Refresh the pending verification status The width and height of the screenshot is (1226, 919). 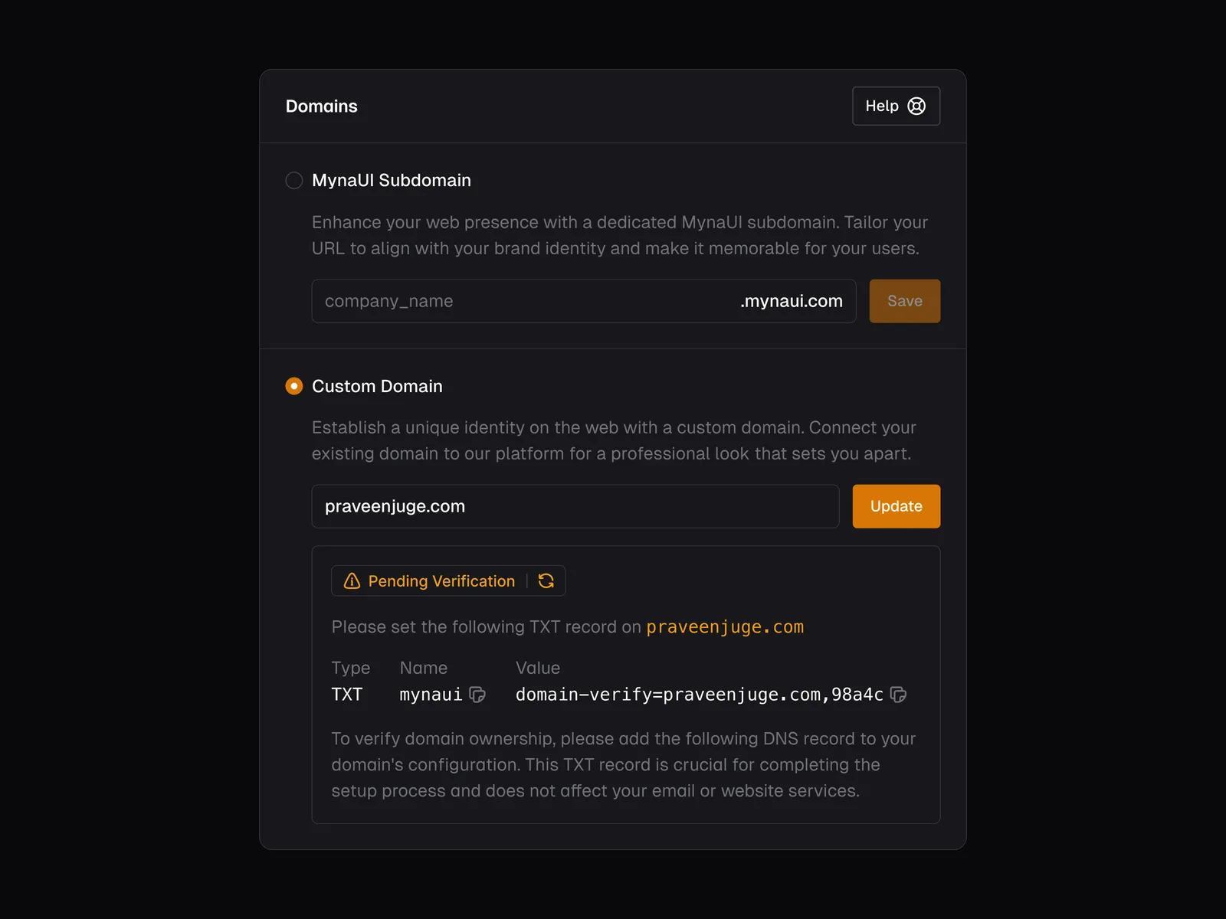[546, 581]
